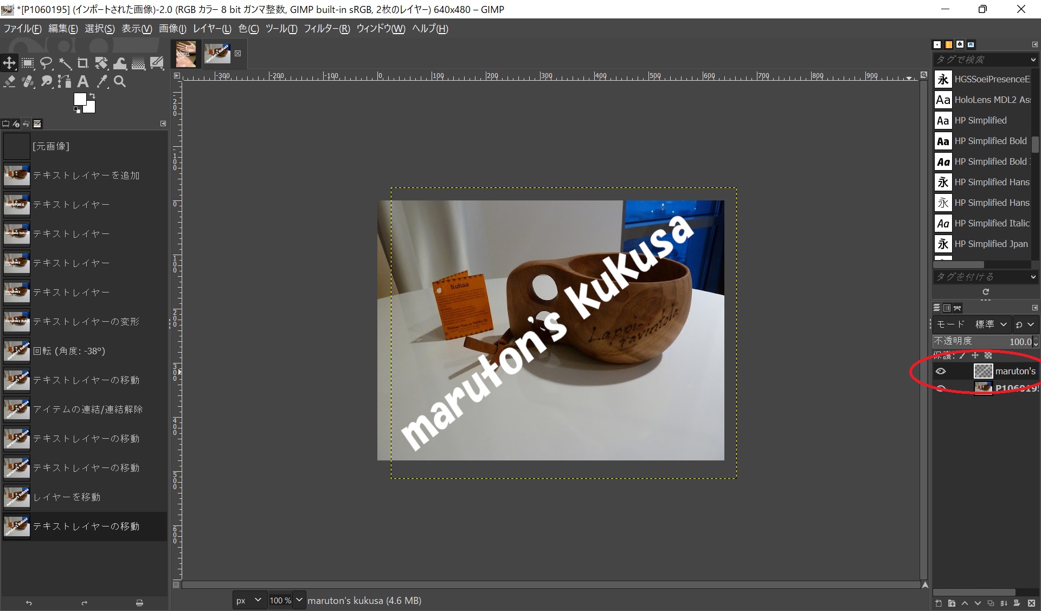Open the layer mode group switcher dropdown
This screenshot has height=611, width=1041.
pos(1025,324)
